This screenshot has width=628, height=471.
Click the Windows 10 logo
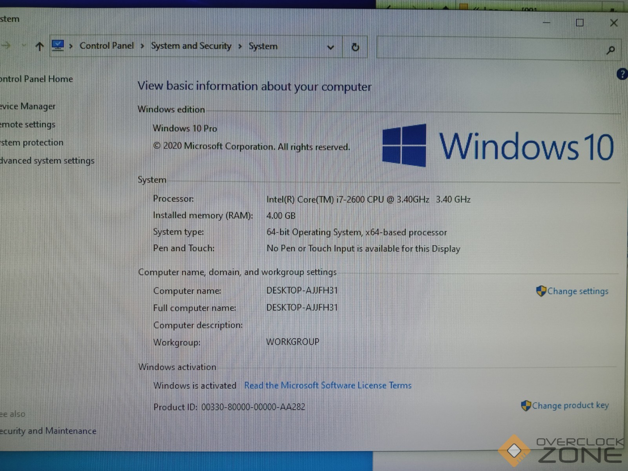click(498, 146)
